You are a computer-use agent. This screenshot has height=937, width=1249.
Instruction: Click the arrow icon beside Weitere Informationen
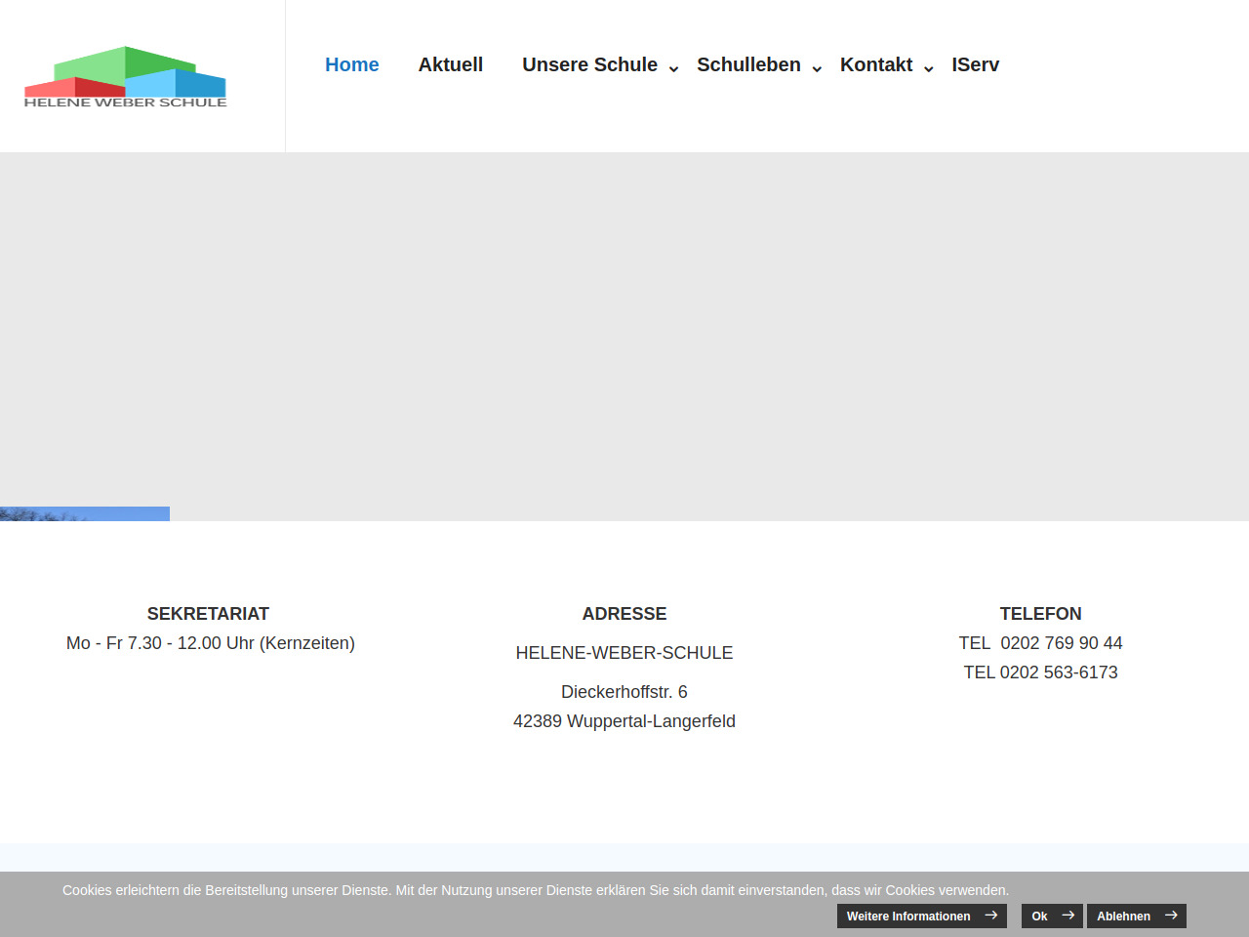pyautogui.click(x=990, y=916)
